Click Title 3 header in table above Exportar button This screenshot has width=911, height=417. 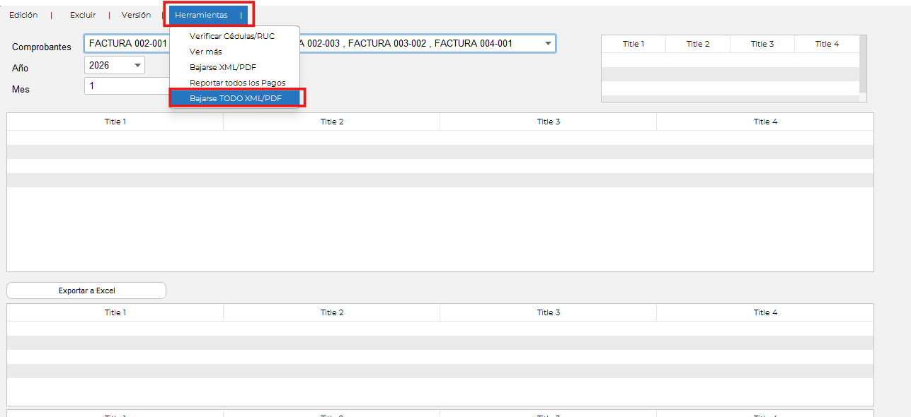548,122
